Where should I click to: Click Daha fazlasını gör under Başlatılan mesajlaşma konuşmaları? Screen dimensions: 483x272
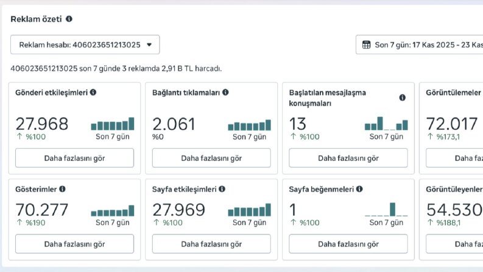[348, 158]
